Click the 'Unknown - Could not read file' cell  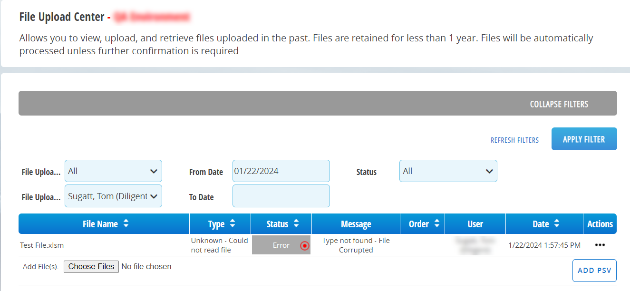(x=219, y=245)
